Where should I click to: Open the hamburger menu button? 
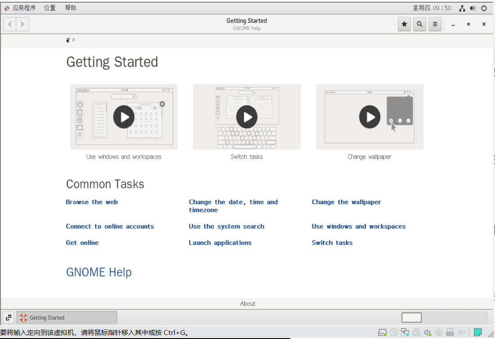click(435, 24)
